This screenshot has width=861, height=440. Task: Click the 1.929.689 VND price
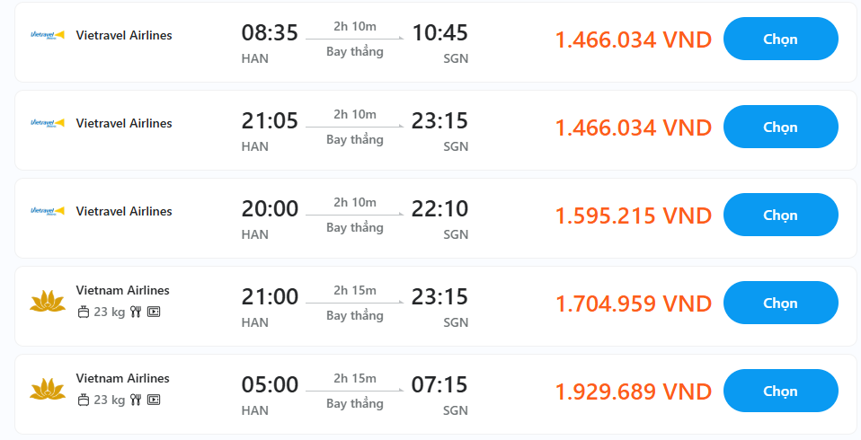click(633, 392)
